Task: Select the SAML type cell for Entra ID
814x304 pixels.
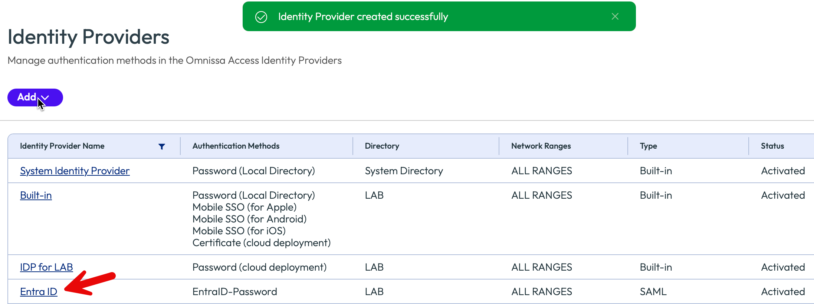Action: point(653,292)
